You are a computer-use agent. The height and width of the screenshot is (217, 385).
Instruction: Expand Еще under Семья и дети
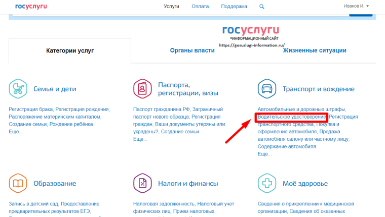point(16,132)
